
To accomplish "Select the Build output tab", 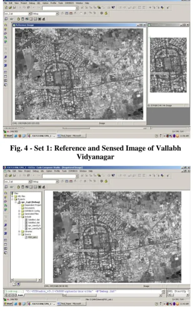I will (x=20, y=295).
